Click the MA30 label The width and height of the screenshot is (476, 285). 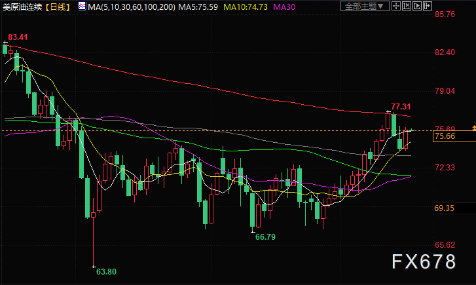point(284,7)
